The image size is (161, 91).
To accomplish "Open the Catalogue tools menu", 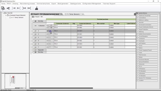I will [75, 4].
